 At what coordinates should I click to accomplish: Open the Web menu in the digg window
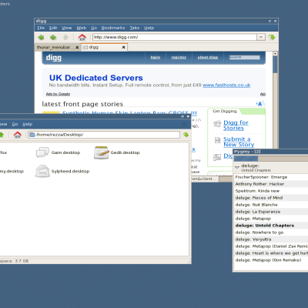pyautogui.click(x=82, y=28)
